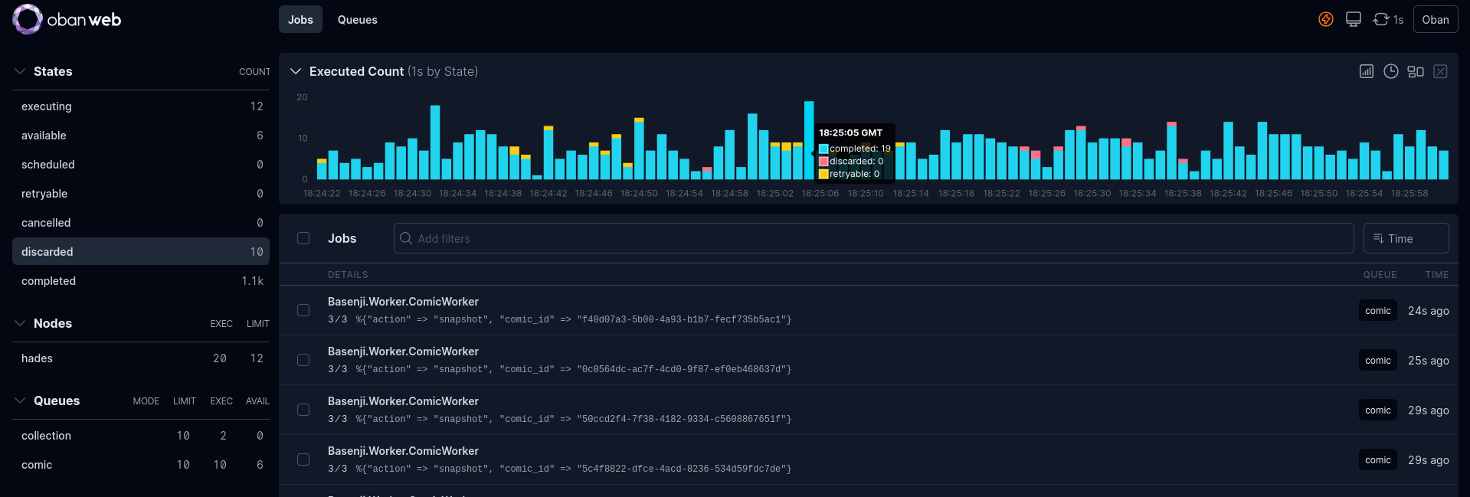Click the tallest bar at 18:25:05
1470x497 pixels.
(x=809, y=140)
